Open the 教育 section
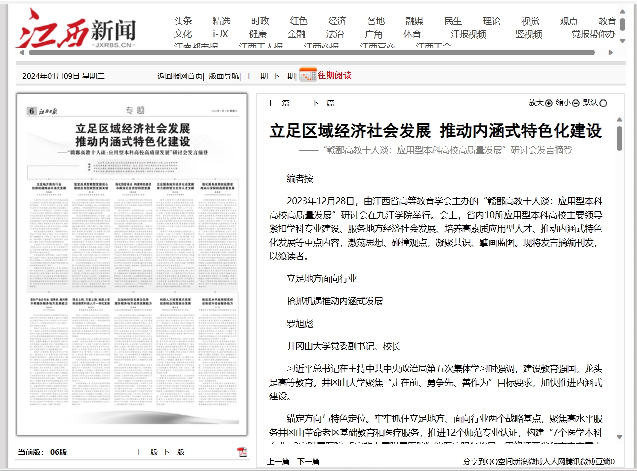 (607, 21)
